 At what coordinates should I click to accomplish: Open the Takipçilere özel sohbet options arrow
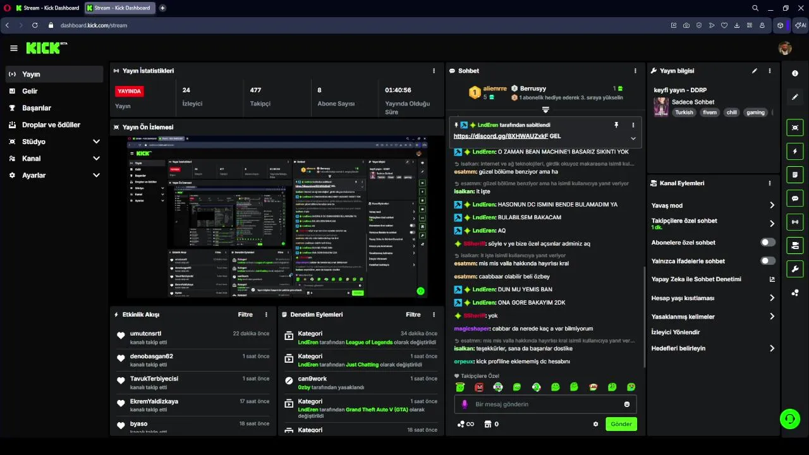click(x=772, y=224)
